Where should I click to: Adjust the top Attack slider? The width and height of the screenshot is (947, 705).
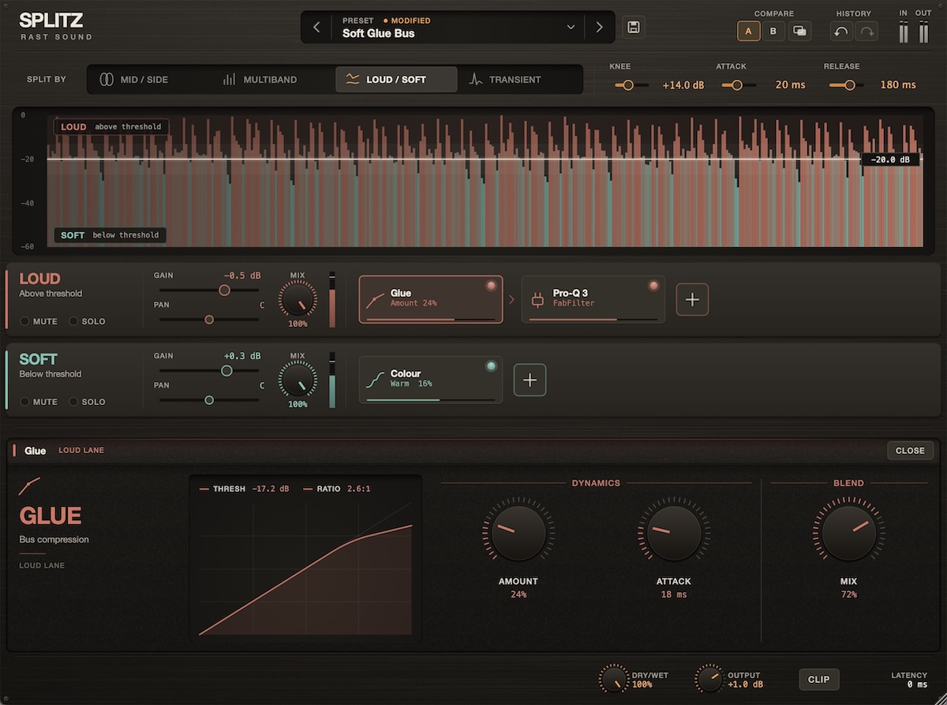click(738, 84)
